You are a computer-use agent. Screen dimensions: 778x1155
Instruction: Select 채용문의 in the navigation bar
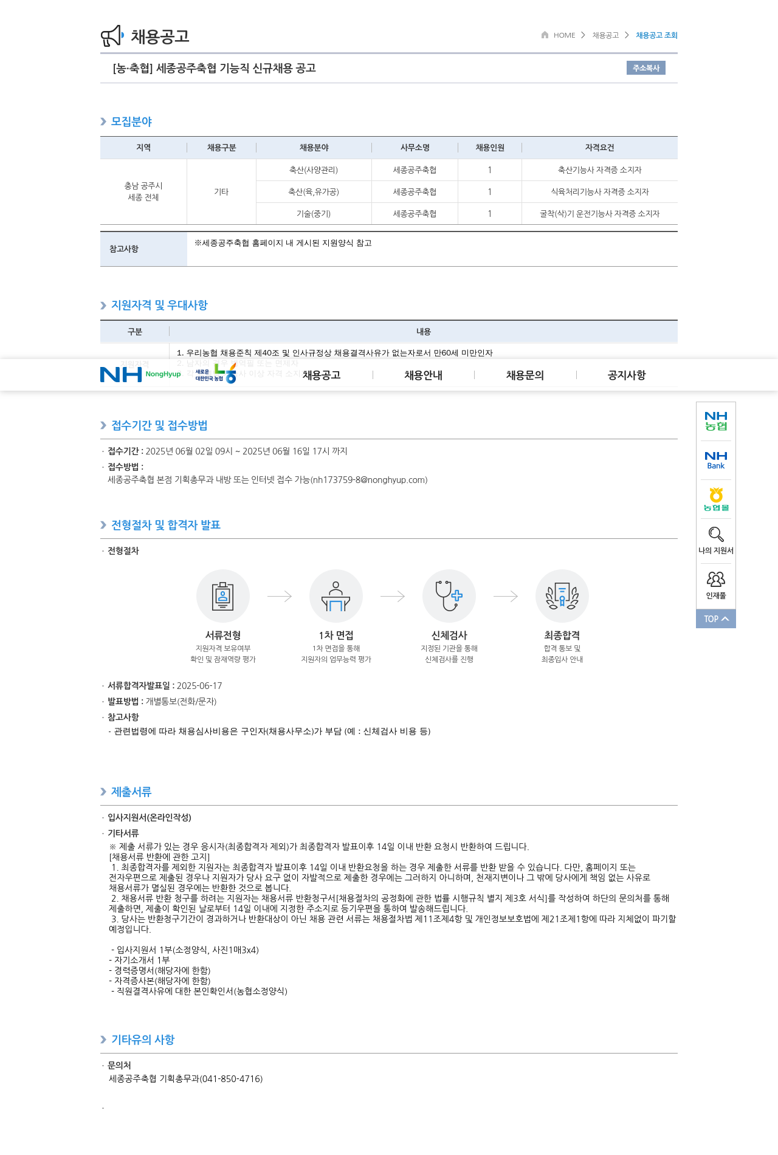click(525, 375)
